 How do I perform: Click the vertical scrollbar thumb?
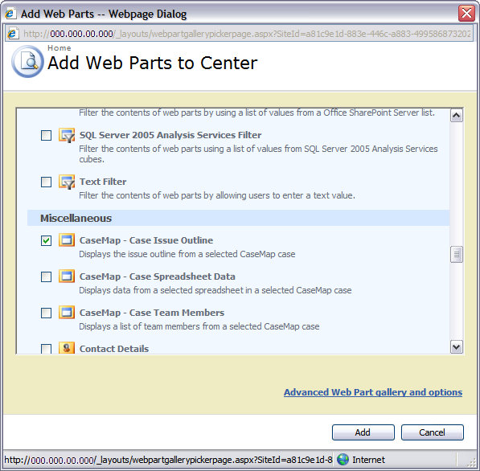[457, 254]
